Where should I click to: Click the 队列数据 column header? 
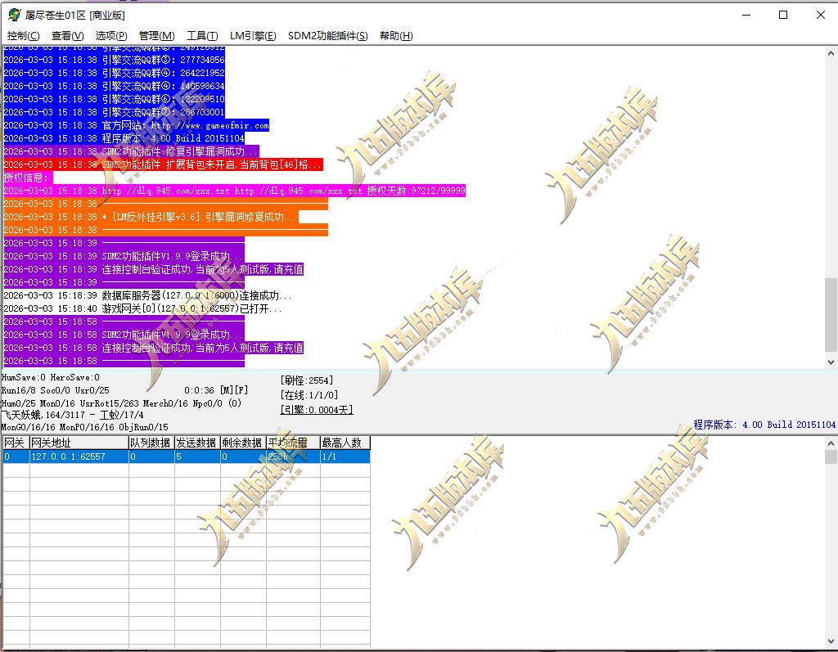pos(151,443)
